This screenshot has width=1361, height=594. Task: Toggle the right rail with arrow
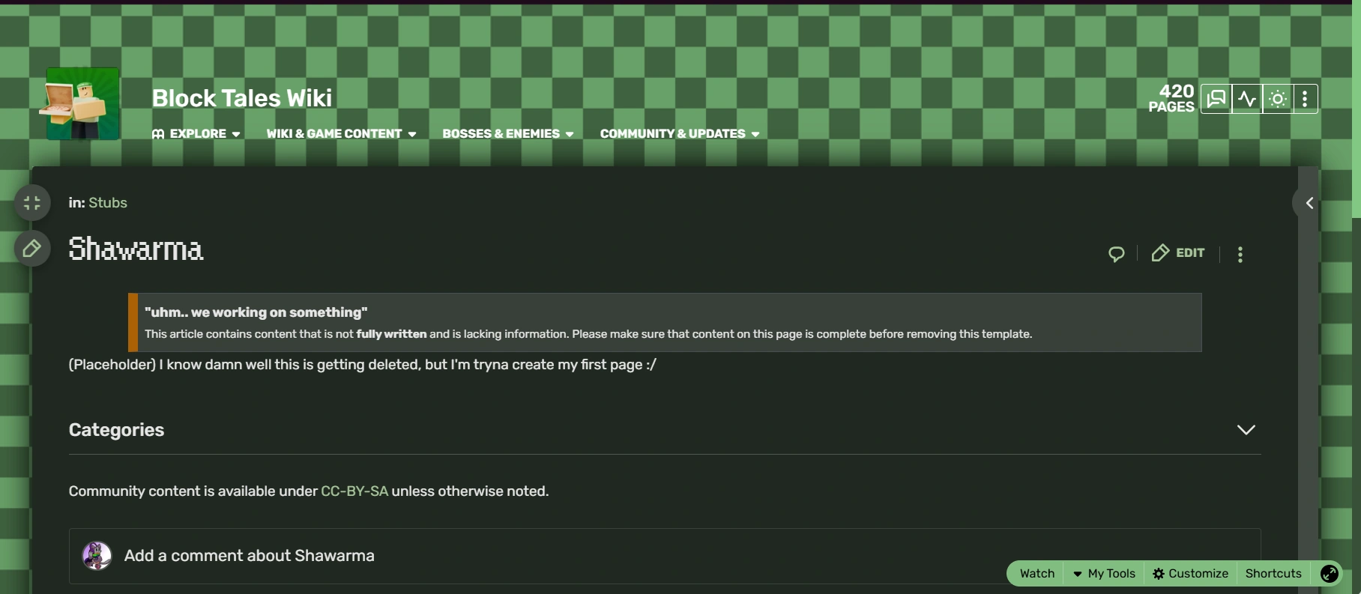click(x=1309, y=203)
